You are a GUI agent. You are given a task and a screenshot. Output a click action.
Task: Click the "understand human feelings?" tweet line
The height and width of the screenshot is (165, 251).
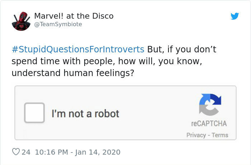73,73
